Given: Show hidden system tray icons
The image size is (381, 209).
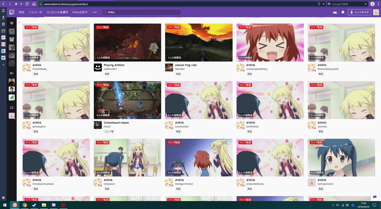Looking at the screenshot, I should coord(333,205).
